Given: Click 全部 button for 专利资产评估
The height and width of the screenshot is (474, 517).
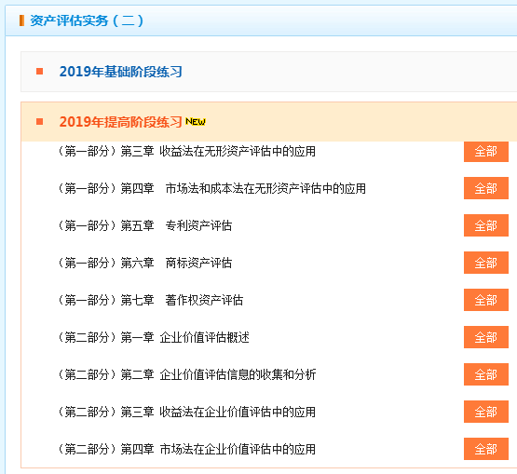Looking at the screenshot, I should (x=486, y=225).
